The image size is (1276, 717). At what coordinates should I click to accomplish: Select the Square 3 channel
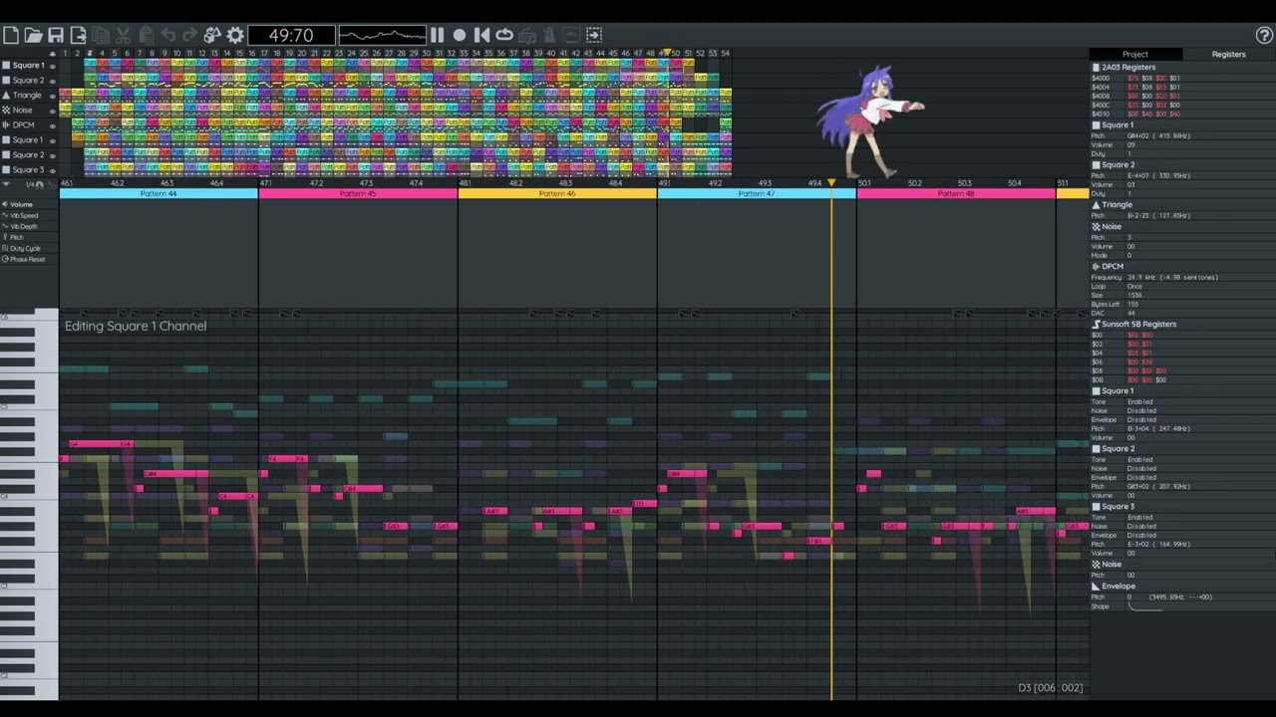28,170
